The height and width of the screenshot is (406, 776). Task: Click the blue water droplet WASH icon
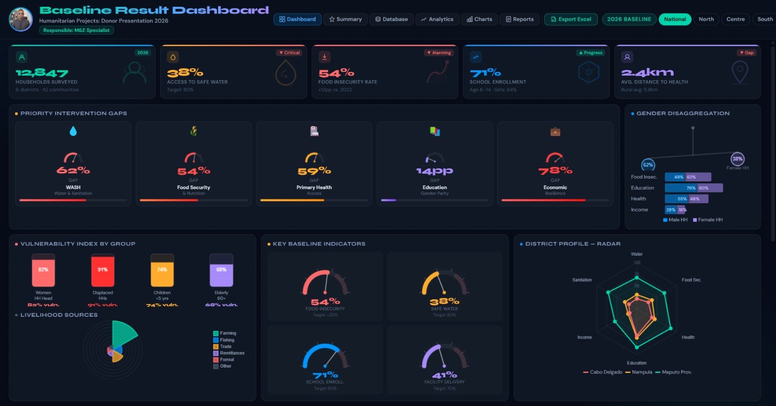tap(73, 131)
